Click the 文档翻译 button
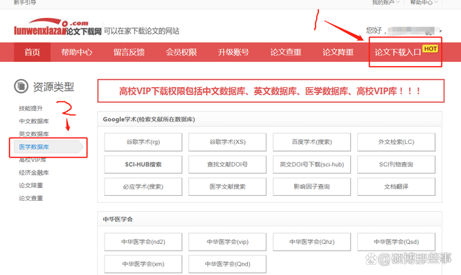The height and width of the screenshot is (275, 461). [x=396, y=186]
